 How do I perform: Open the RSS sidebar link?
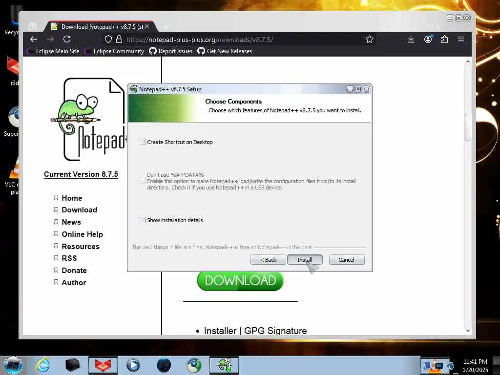tap(69, 258)
